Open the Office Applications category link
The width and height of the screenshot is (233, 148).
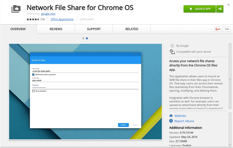pos(62,19)
